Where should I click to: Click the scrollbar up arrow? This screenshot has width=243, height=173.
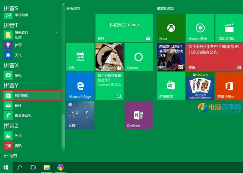pos(63,5)
